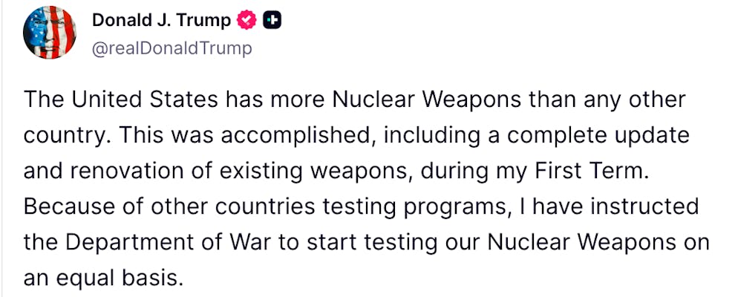Open the Donald J. Trump display name
This screenshot has height=297, width=738.
(161, 22)
